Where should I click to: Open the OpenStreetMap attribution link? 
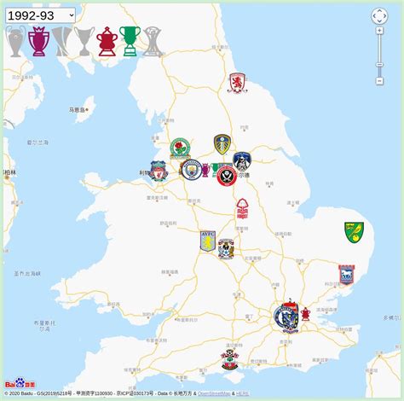tap(214, 393)
